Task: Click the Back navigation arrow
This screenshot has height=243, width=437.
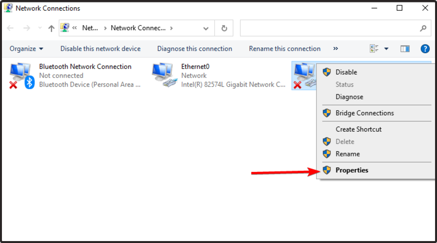Action: tap(11, 28)
